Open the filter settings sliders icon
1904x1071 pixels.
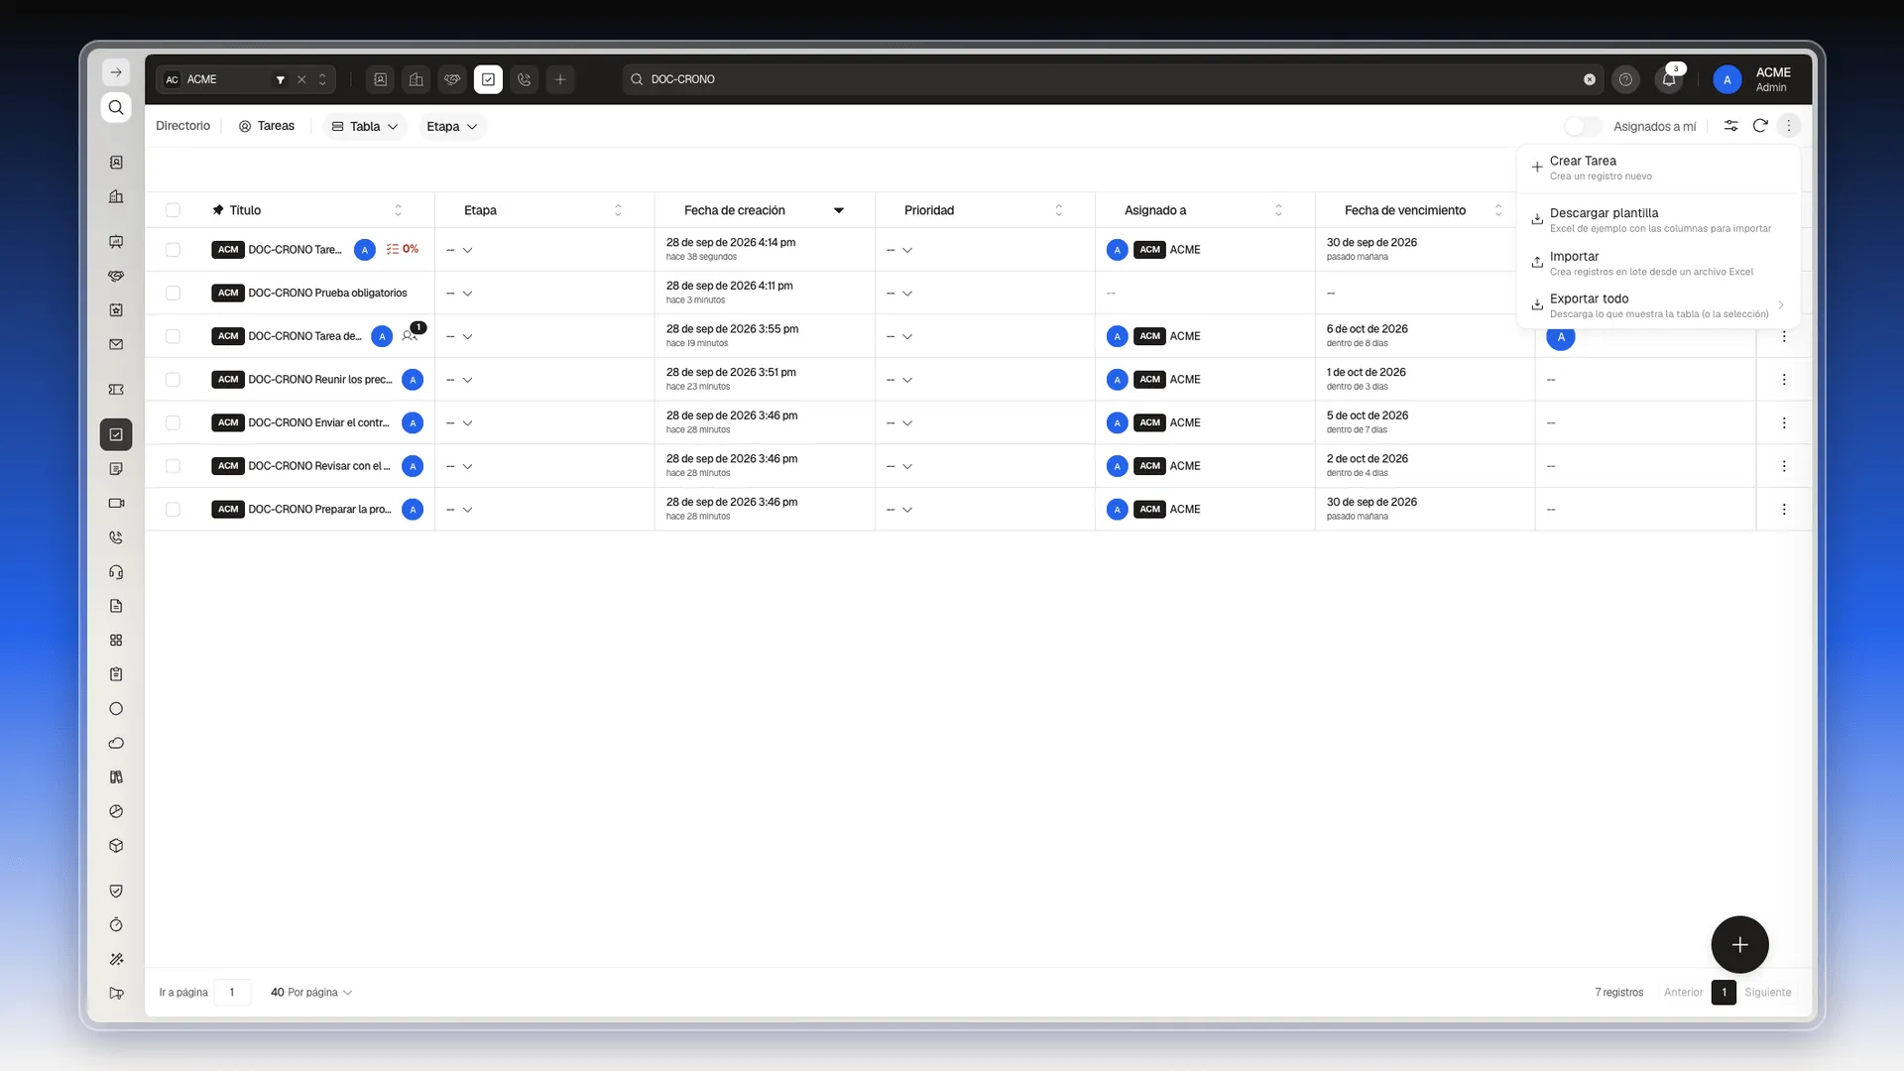coord(1730,126)
